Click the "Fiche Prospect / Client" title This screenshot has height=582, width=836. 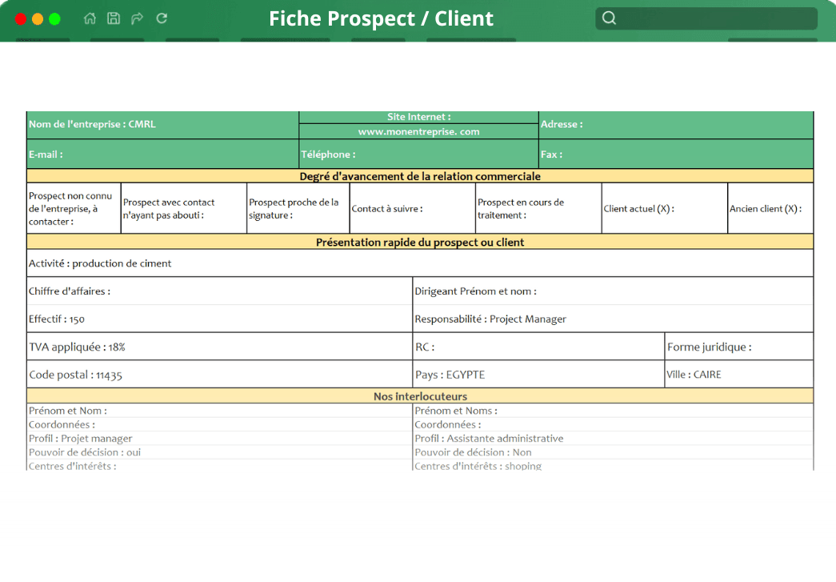pos(381,18)
